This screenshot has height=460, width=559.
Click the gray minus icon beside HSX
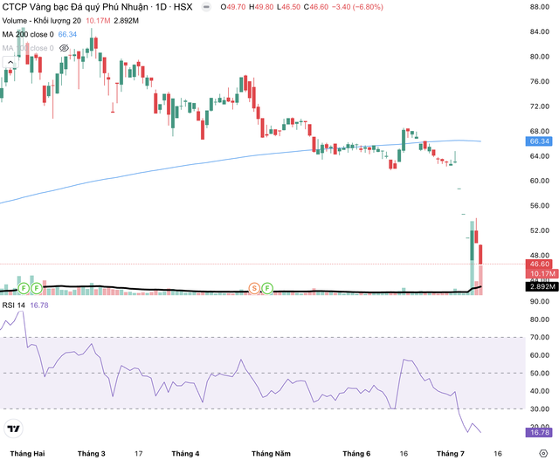click(x=206, y=7)
